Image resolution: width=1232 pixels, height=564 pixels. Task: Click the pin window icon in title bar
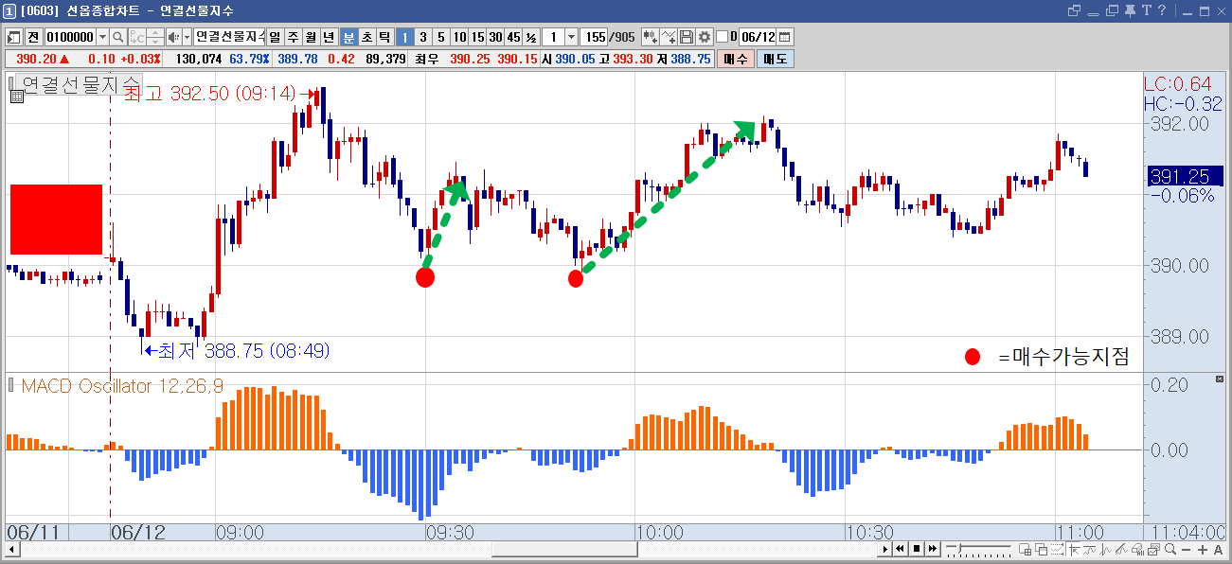coord(1129,10)
